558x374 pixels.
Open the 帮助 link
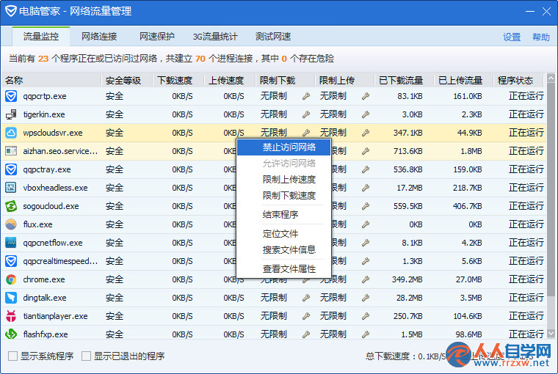click(x=541, y=37)
